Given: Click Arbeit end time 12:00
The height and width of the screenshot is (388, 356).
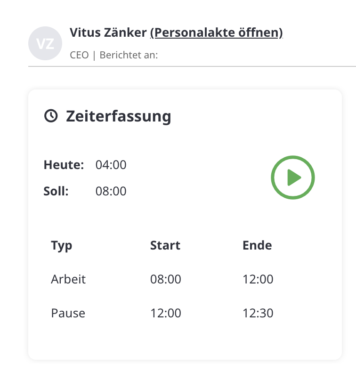Looking at the screenshot, I should (258, 279).
